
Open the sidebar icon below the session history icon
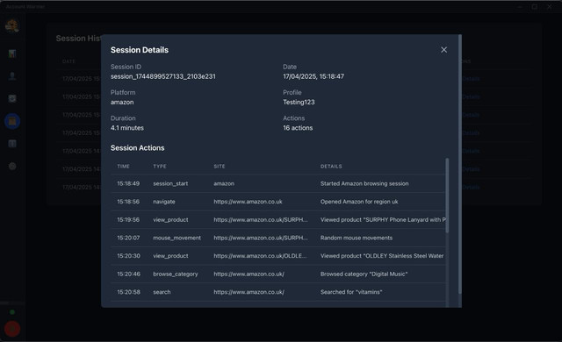click(12, 144)
